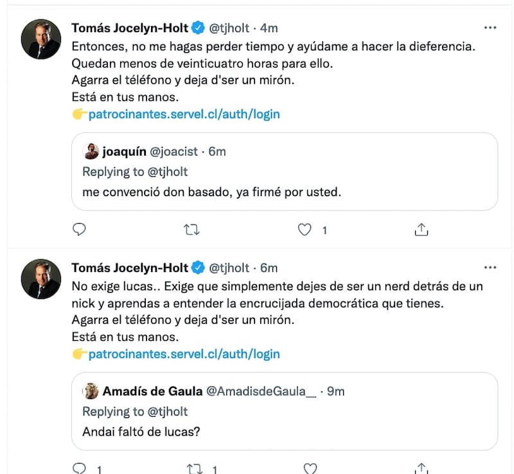Like the second tweet at bottom
This screenshot has height=474, width=514.
click(x=310, y=469)
